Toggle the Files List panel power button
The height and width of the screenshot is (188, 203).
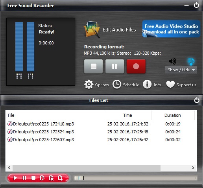197,100
